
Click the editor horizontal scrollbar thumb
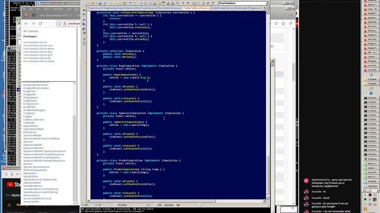(x=153, y=201)
